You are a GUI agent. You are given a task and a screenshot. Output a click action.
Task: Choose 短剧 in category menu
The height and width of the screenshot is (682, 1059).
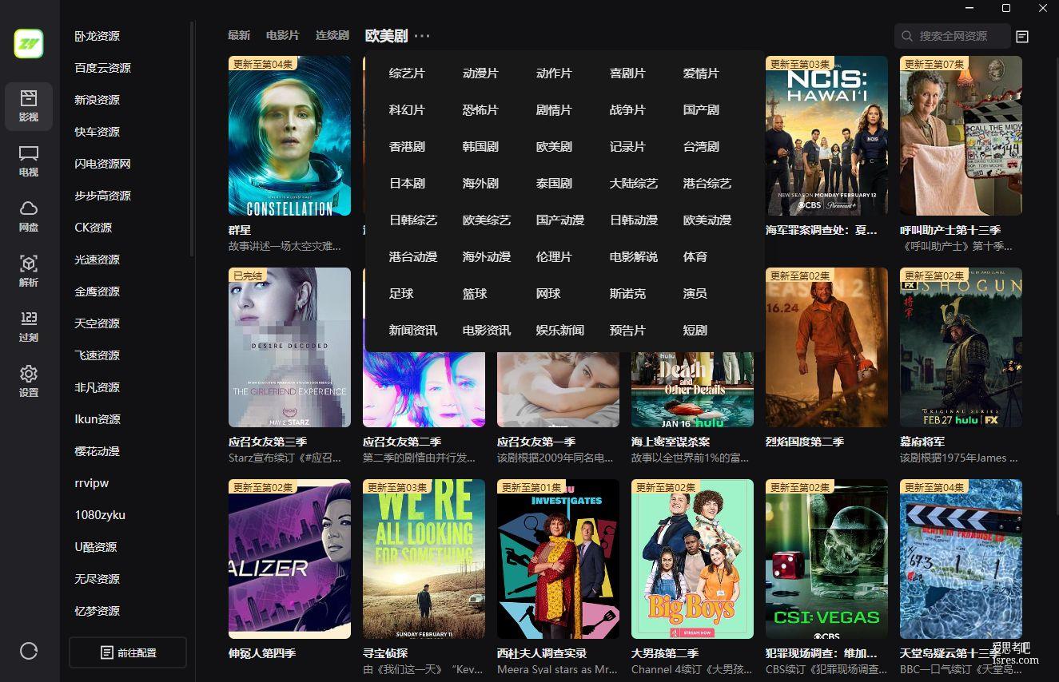[695, 330]
